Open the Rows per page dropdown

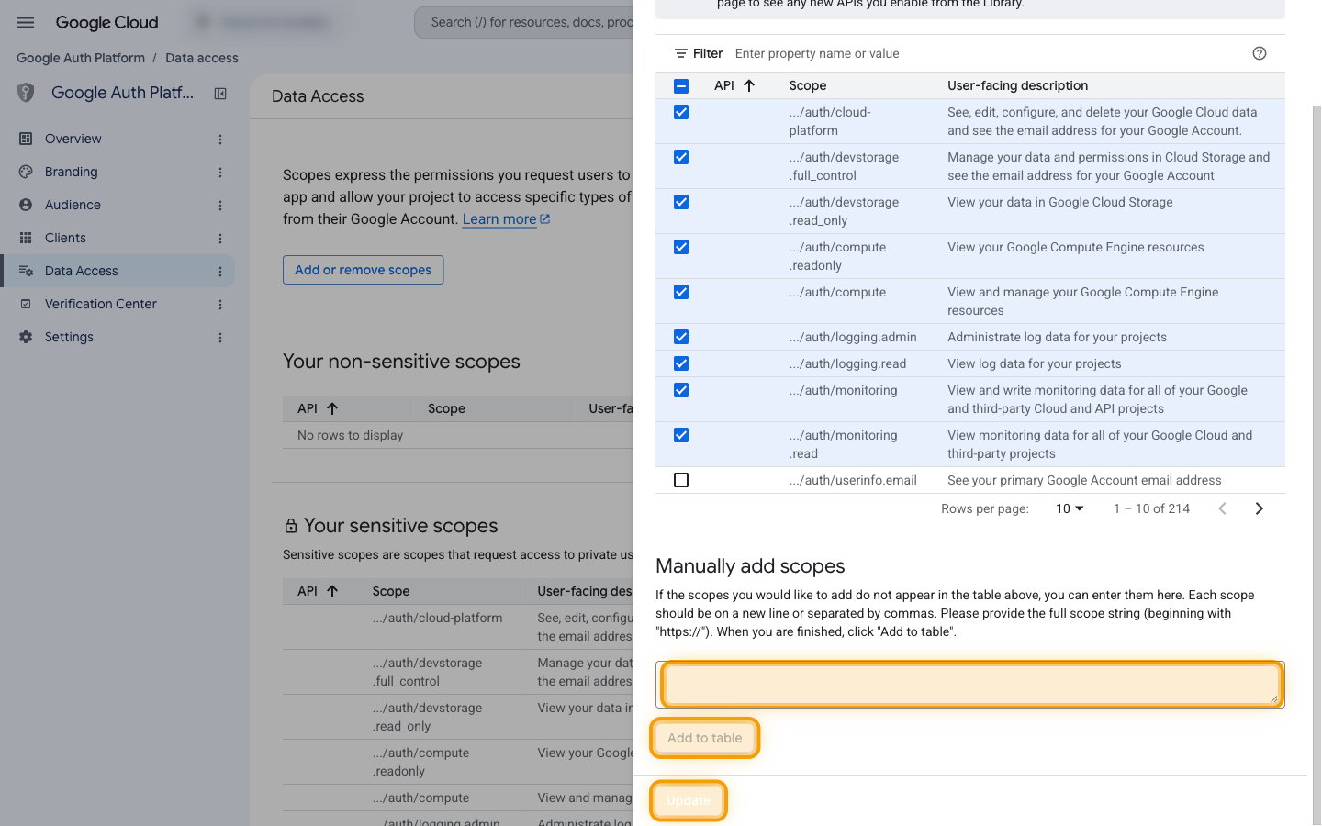click(1070, 508)
